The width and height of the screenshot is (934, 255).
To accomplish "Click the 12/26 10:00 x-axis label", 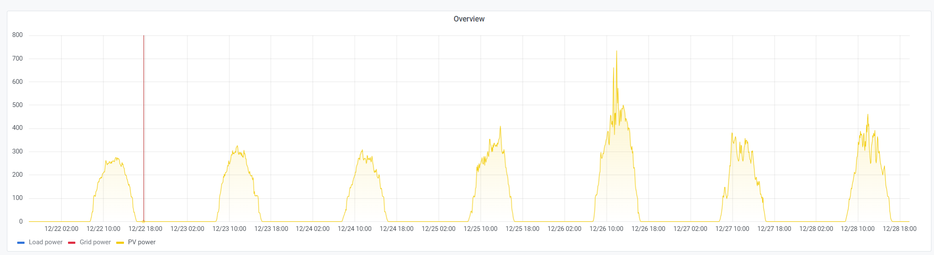I will tap(606, 229).
